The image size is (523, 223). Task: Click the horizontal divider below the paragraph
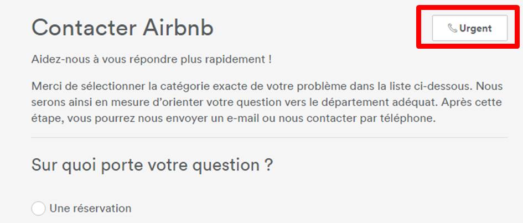coord(270,137)
